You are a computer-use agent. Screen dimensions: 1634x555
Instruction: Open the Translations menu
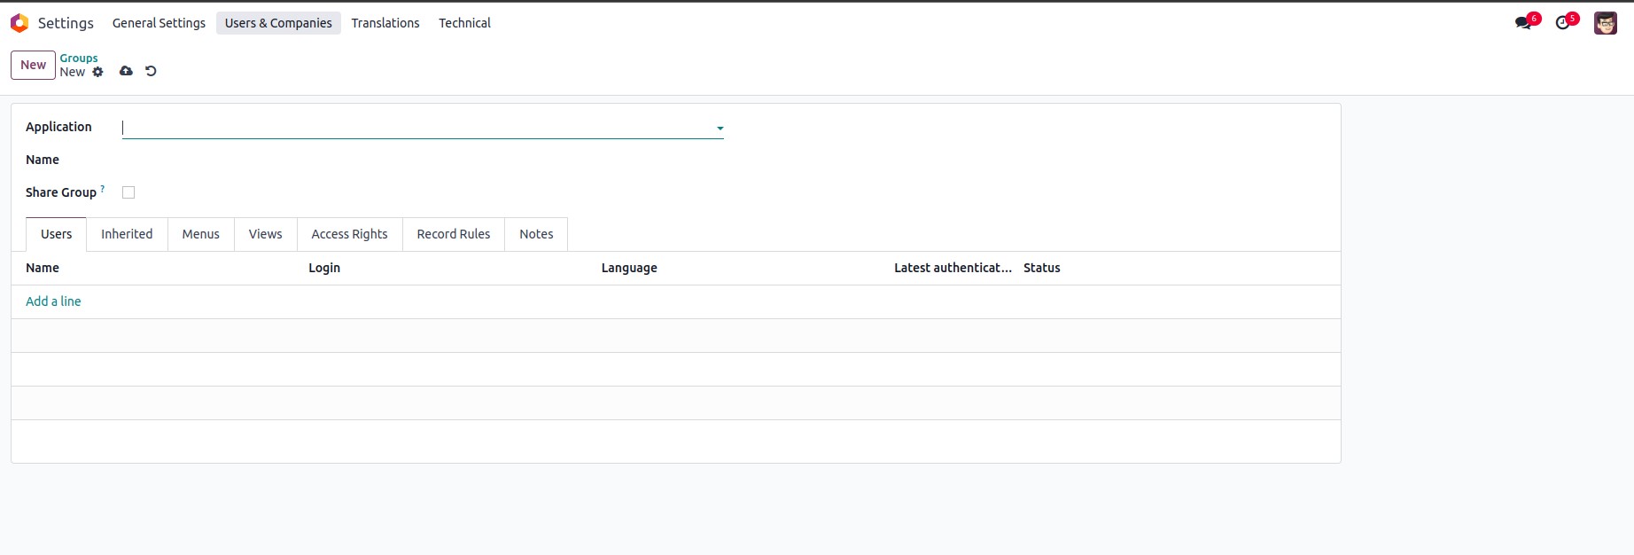point(385,23)
